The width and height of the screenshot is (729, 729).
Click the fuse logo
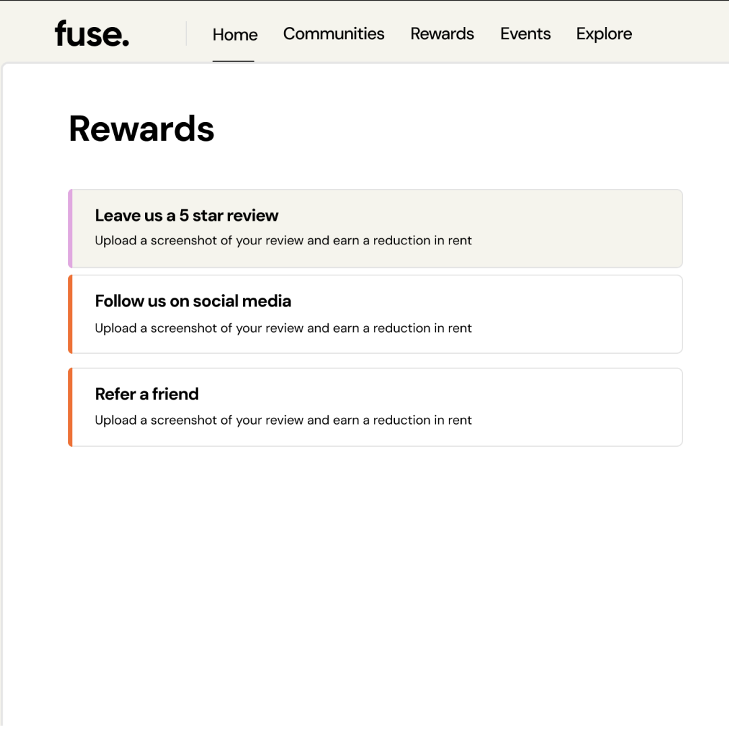click(91, 32)
